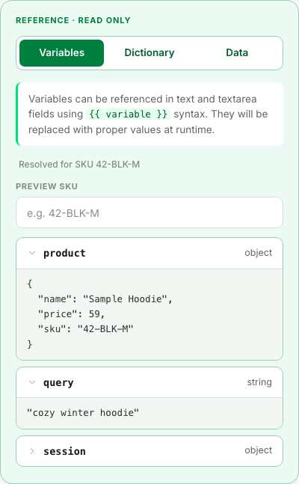Click the "name": "Sample Hoodie" JSON line
Image resolution: width=299 pixels, height=484 pixels.
pos(105,298)
